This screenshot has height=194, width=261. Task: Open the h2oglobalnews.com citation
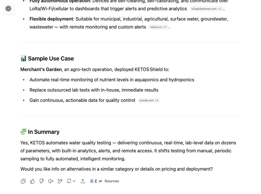206,9
